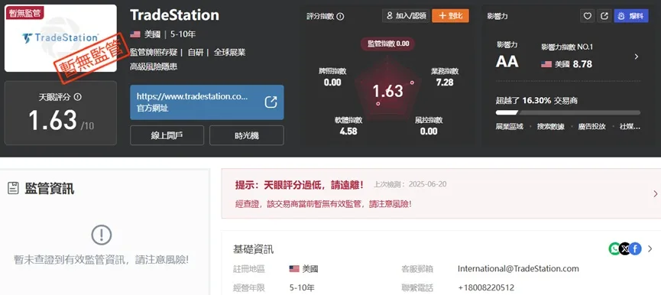Click the International@TradeStation.com email
The height and width of the screenshot is (295, 661).
pyautogui.click(x=518, y=268)
